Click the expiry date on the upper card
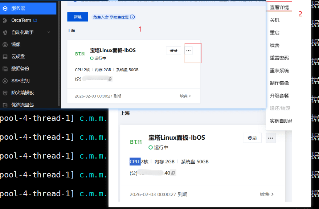This screenshot has width=319, height=209. 98,96
